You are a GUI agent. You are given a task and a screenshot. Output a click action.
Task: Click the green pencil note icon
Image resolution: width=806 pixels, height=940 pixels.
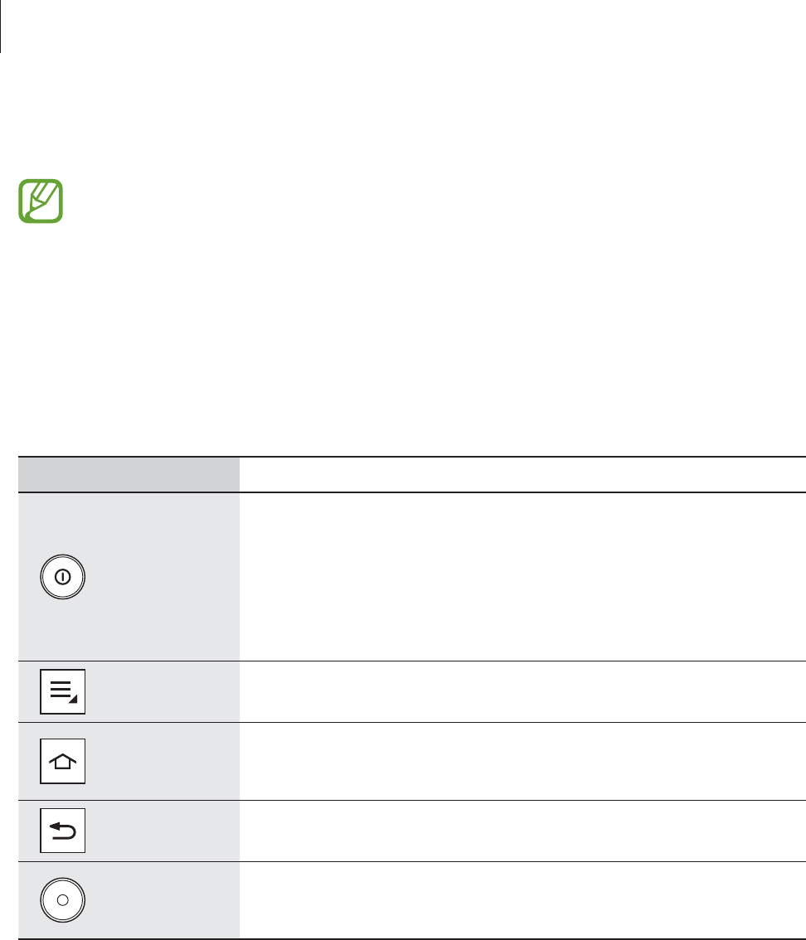tap(41, 199)
